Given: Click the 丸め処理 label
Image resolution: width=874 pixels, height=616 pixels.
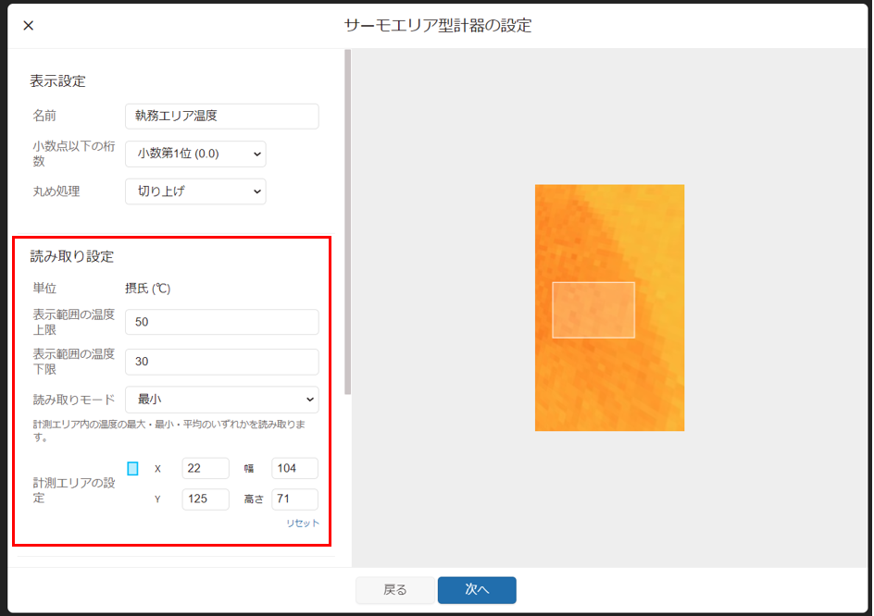Looking at the screenshot, I should (56, 191).
